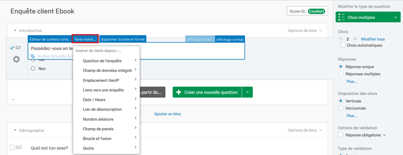Viewport: 403px width, 155px height.
Task: Click the plus icon to increase choices
Action: click(355, 39)
